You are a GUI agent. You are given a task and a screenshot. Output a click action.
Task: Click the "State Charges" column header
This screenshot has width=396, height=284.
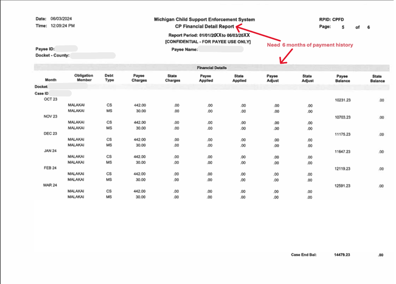[x=172, y=78]
